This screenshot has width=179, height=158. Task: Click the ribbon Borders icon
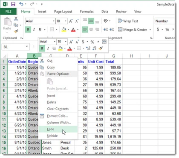click(52, 29)
